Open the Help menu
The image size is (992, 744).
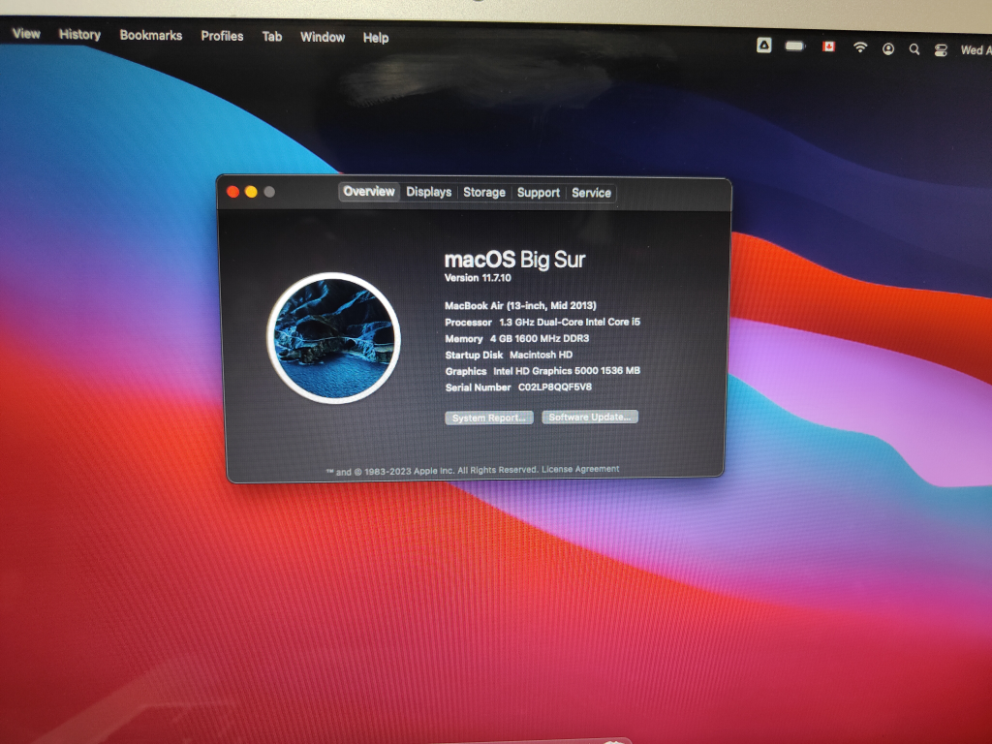376,38
